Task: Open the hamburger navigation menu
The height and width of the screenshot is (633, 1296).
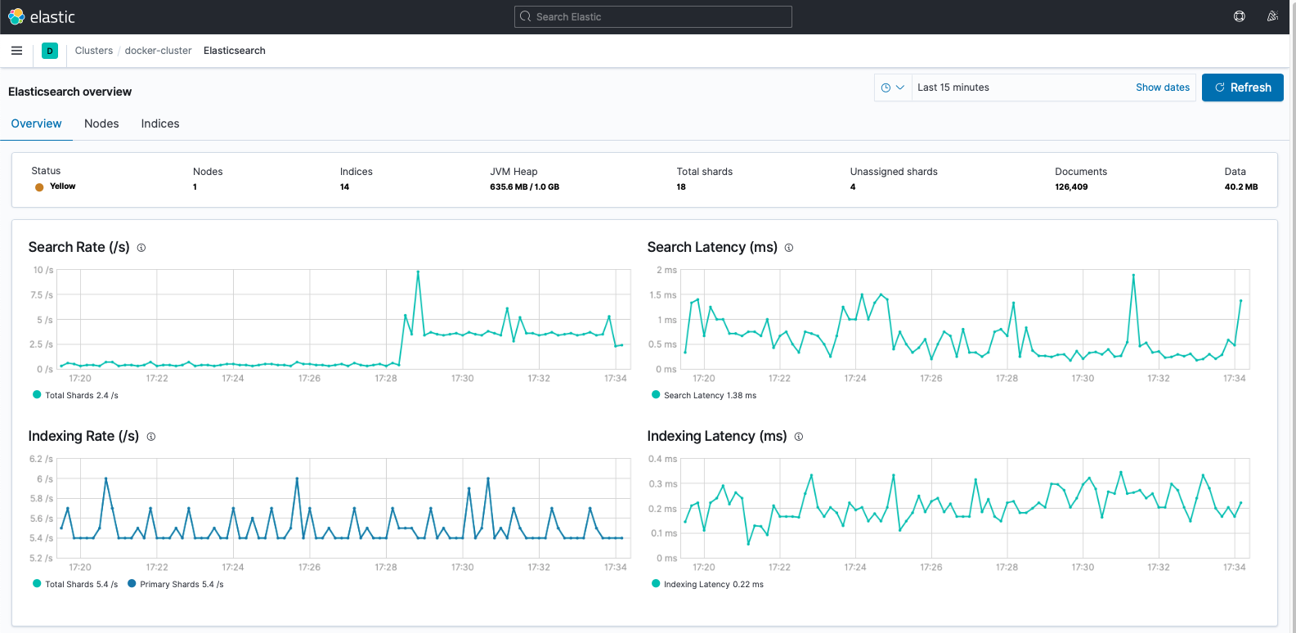Action: (x=16, y=51)
